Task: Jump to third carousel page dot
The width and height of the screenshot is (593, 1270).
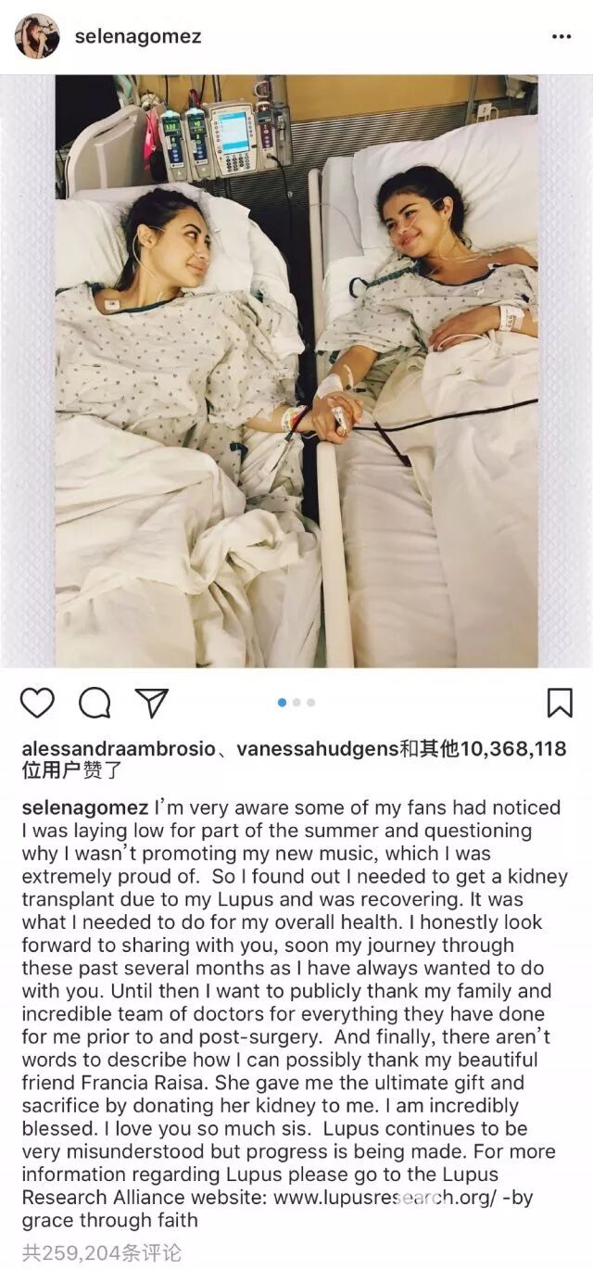Action: click(x=310, y=703)
